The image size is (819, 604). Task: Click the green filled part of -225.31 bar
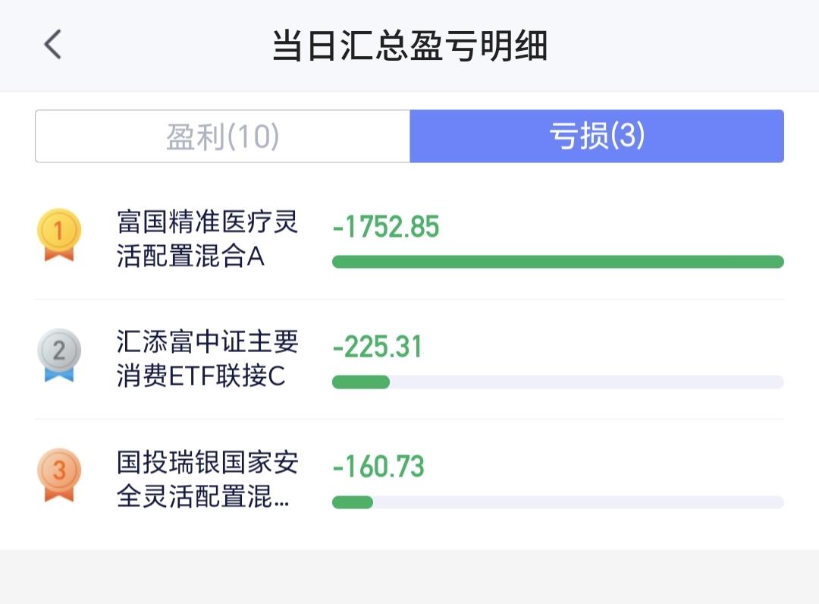point(361,382)
